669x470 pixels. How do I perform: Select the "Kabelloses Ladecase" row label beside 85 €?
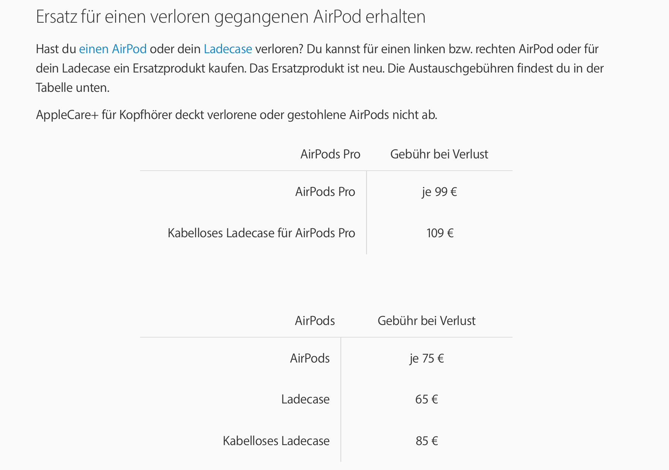[276, 441]
